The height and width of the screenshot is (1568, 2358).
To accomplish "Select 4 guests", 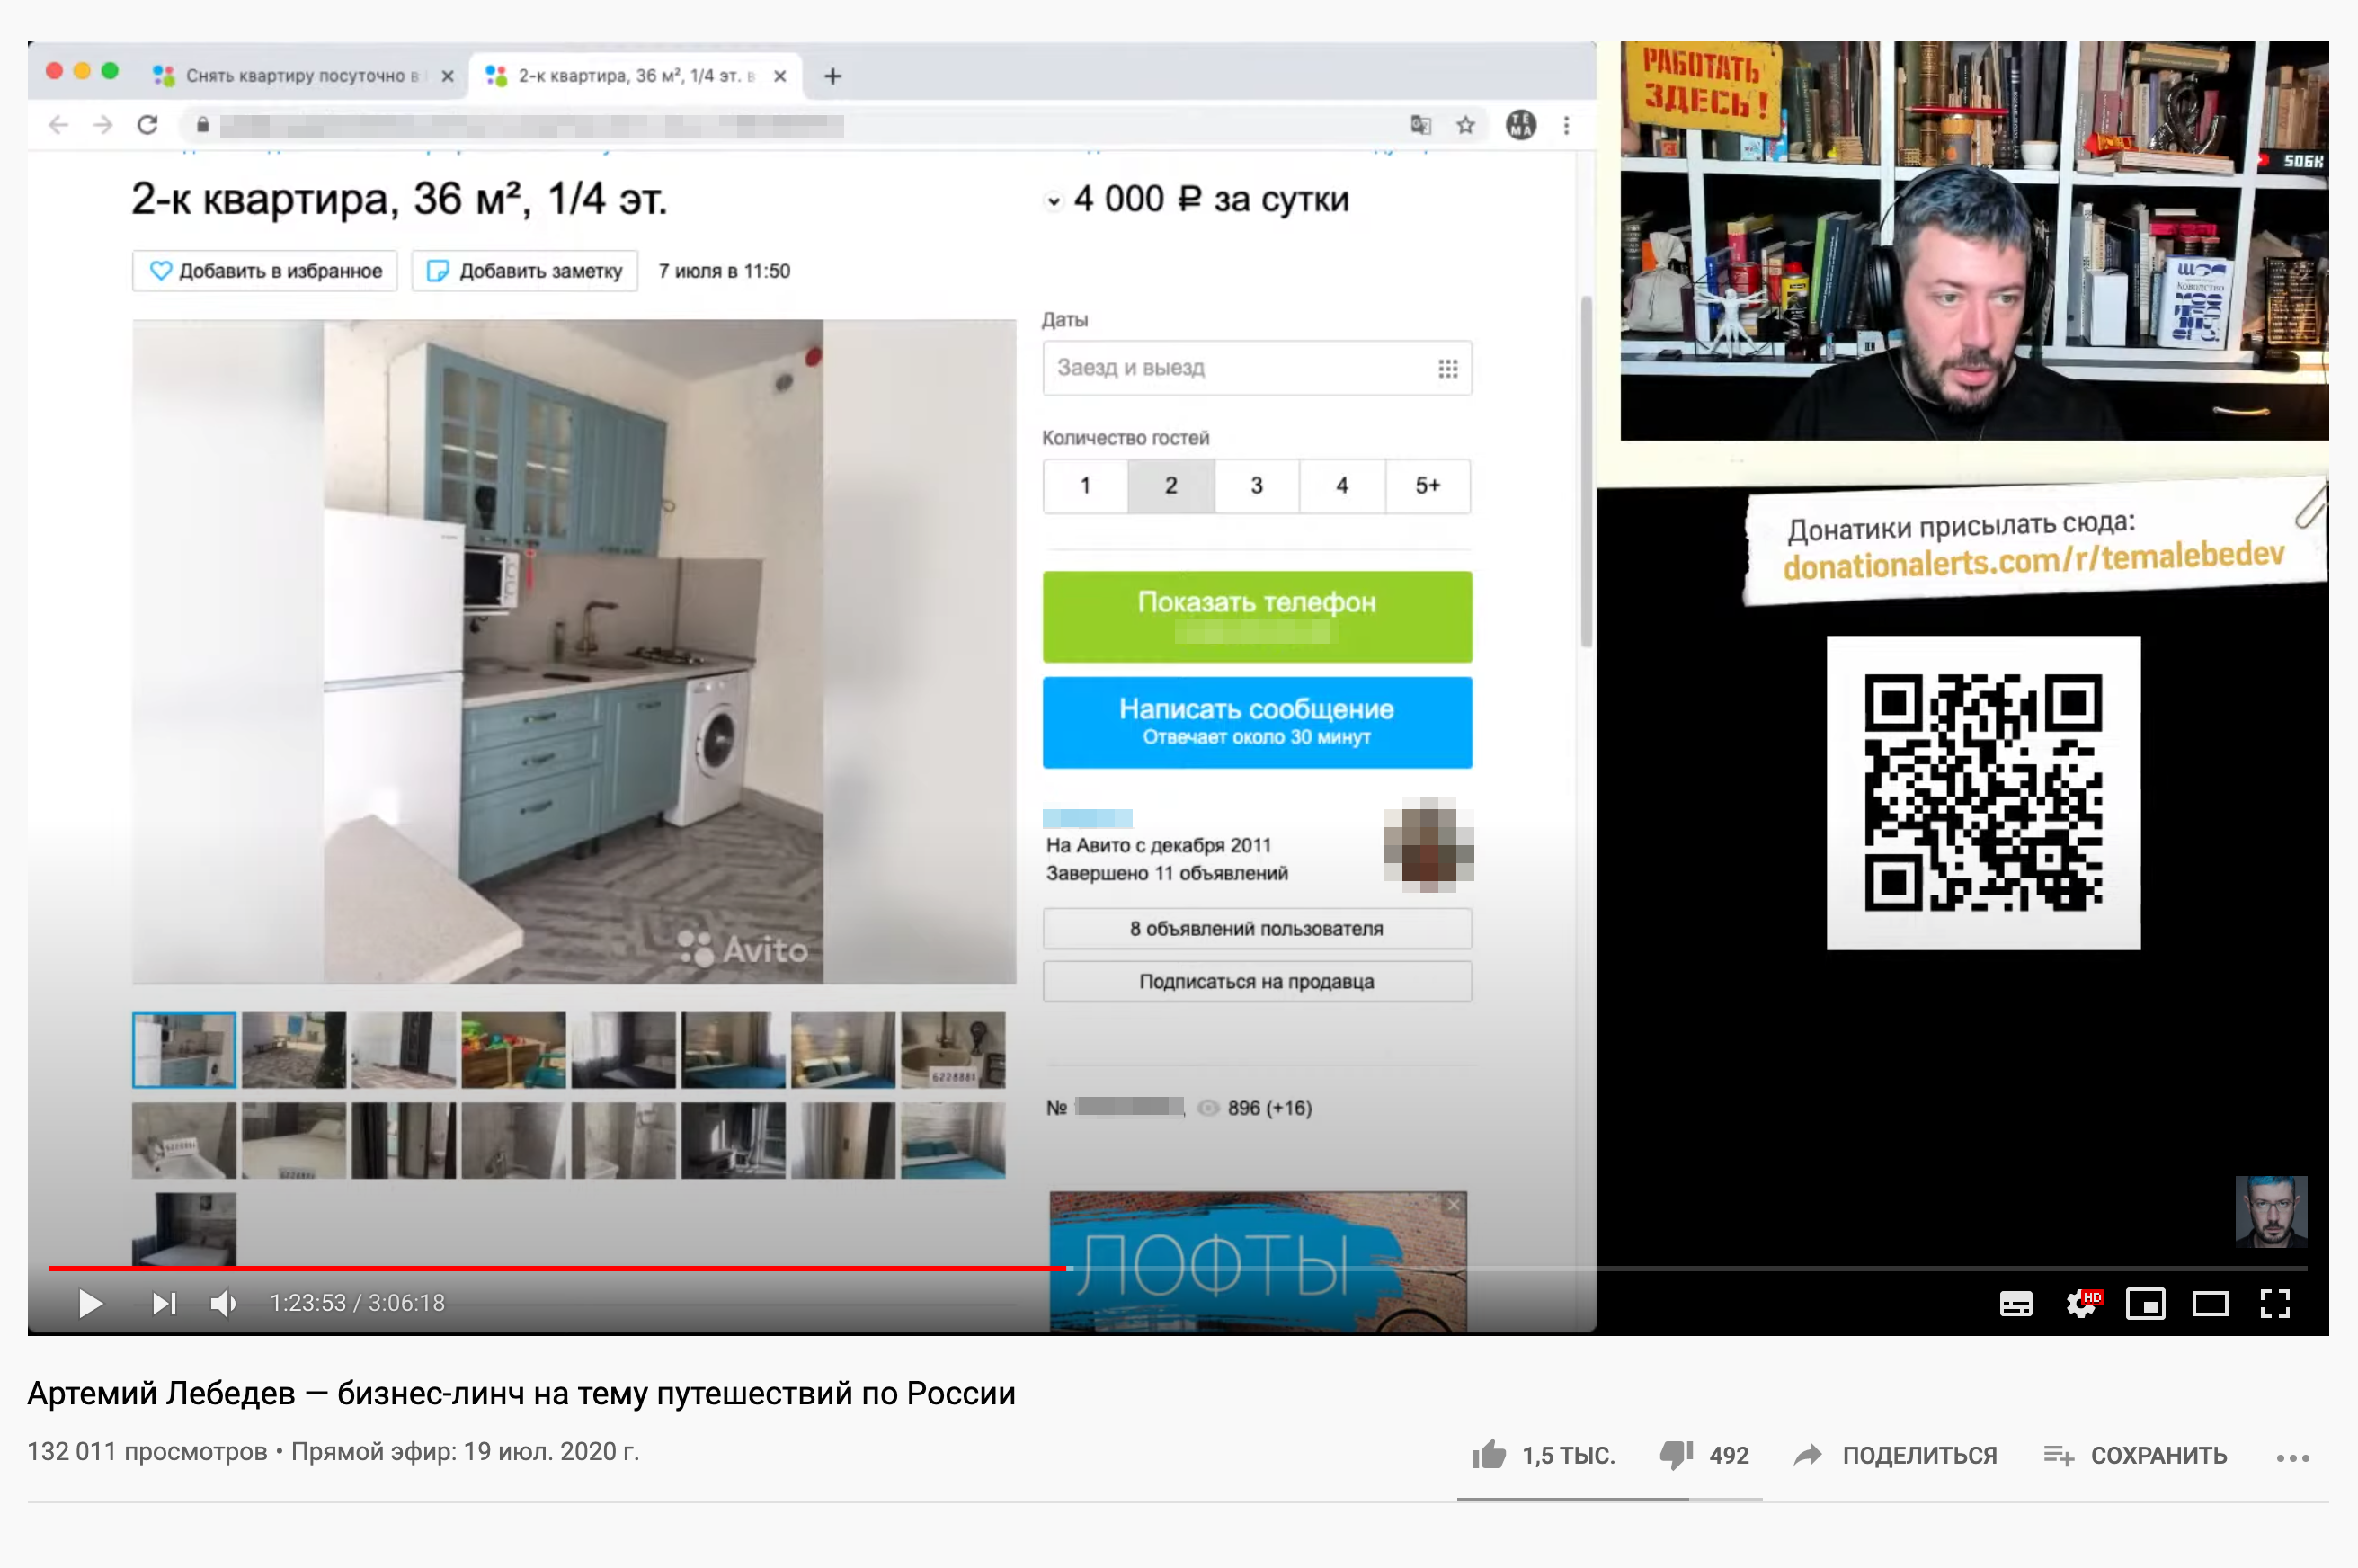I will [1342, 486].
